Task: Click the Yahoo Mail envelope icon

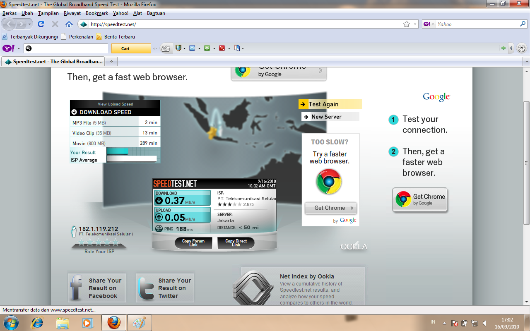Action: point(192,48)
